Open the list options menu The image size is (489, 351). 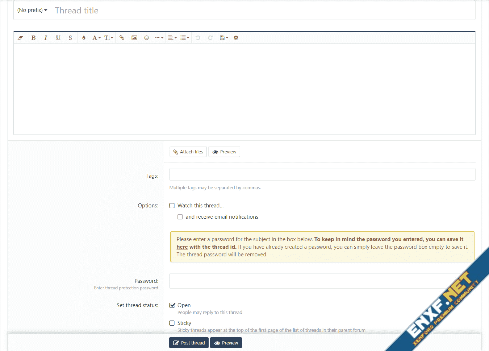pos(185,38)
